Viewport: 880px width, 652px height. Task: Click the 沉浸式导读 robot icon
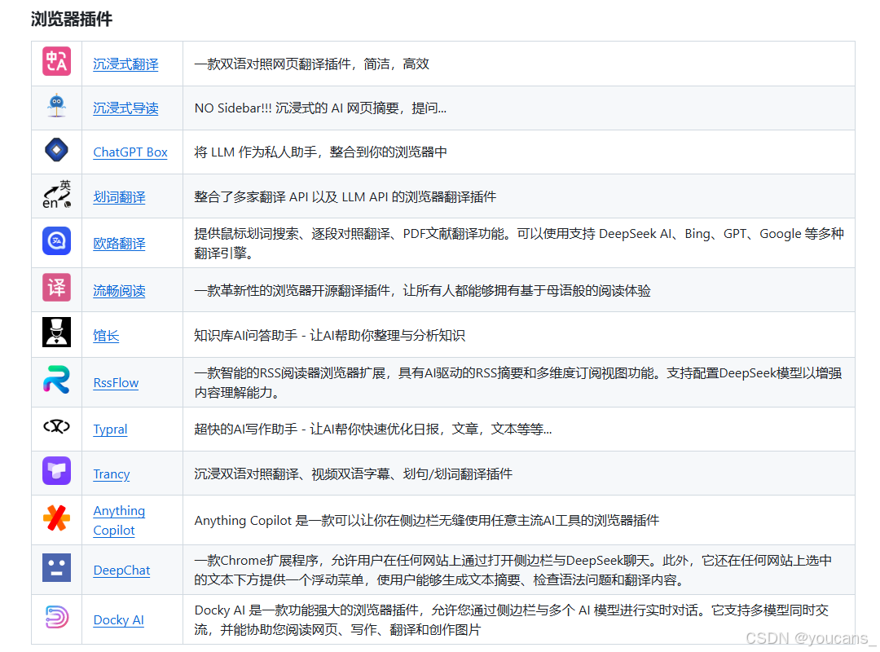pos(56,106)
